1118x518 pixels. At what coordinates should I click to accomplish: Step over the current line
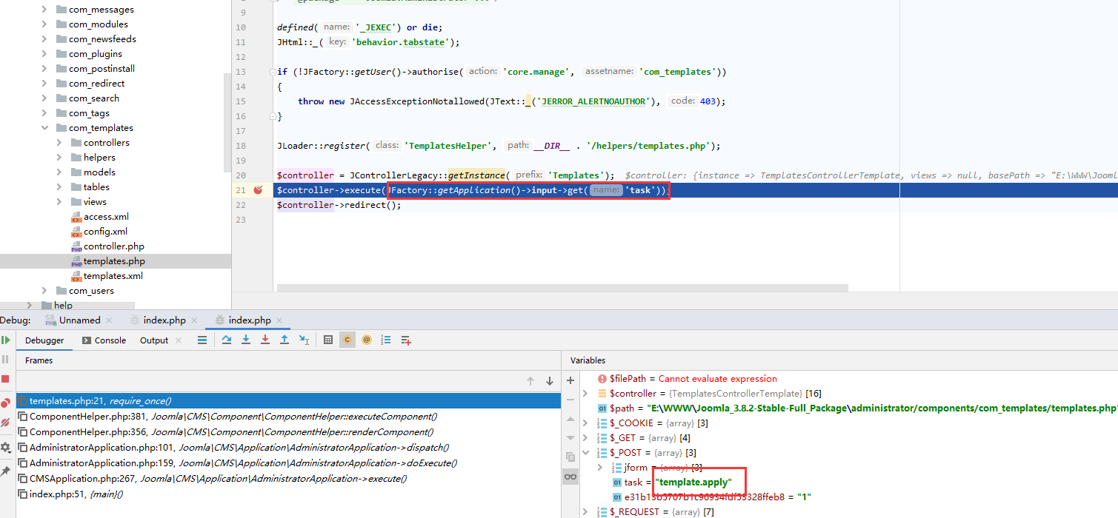tap(227, 340)
